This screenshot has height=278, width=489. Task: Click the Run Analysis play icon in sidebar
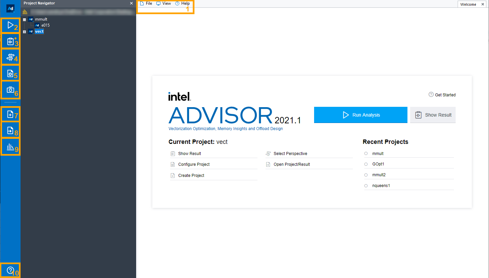pos(10,25)
